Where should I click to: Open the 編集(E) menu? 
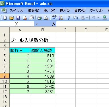pos(34,11)
